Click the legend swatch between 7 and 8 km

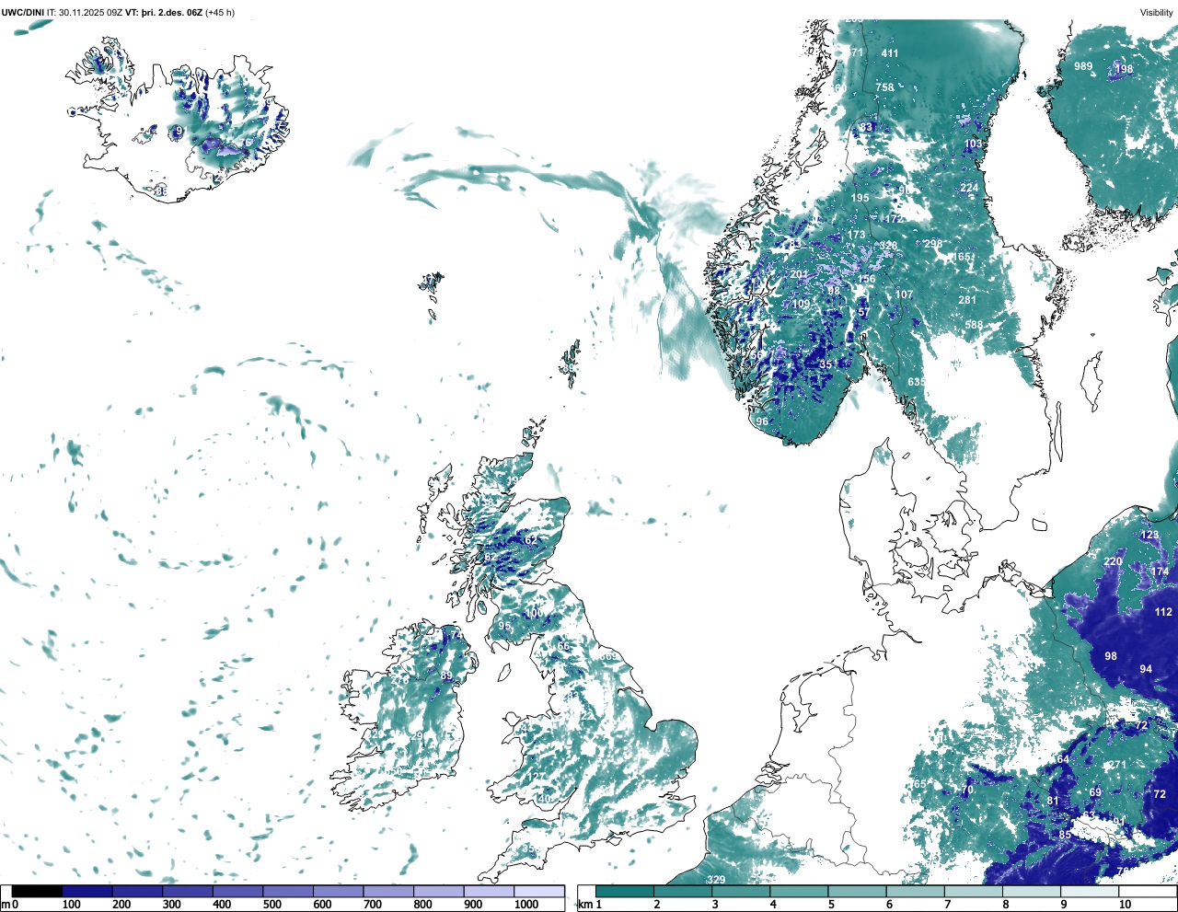975,892
